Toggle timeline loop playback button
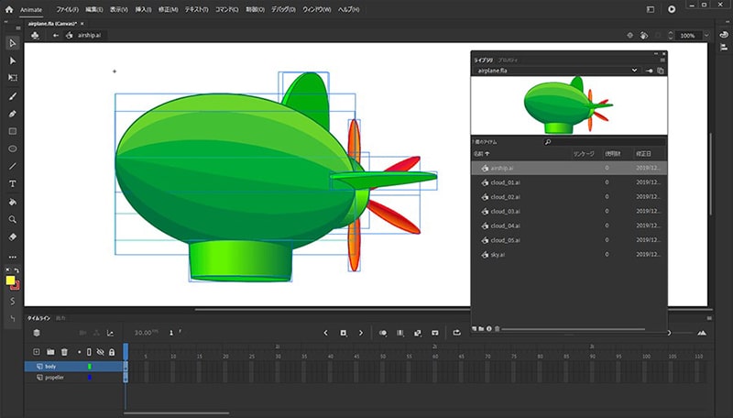The height and width of the screenshot is (418, 733). pos(456,333)
